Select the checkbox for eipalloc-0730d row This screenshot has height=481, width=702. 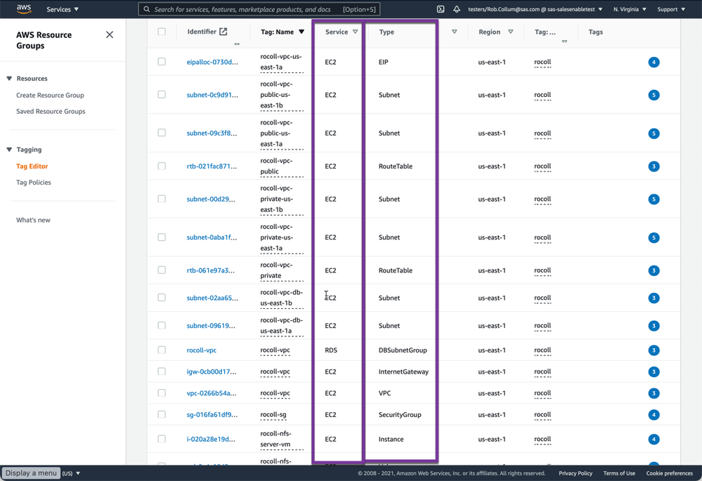(162, 62)
